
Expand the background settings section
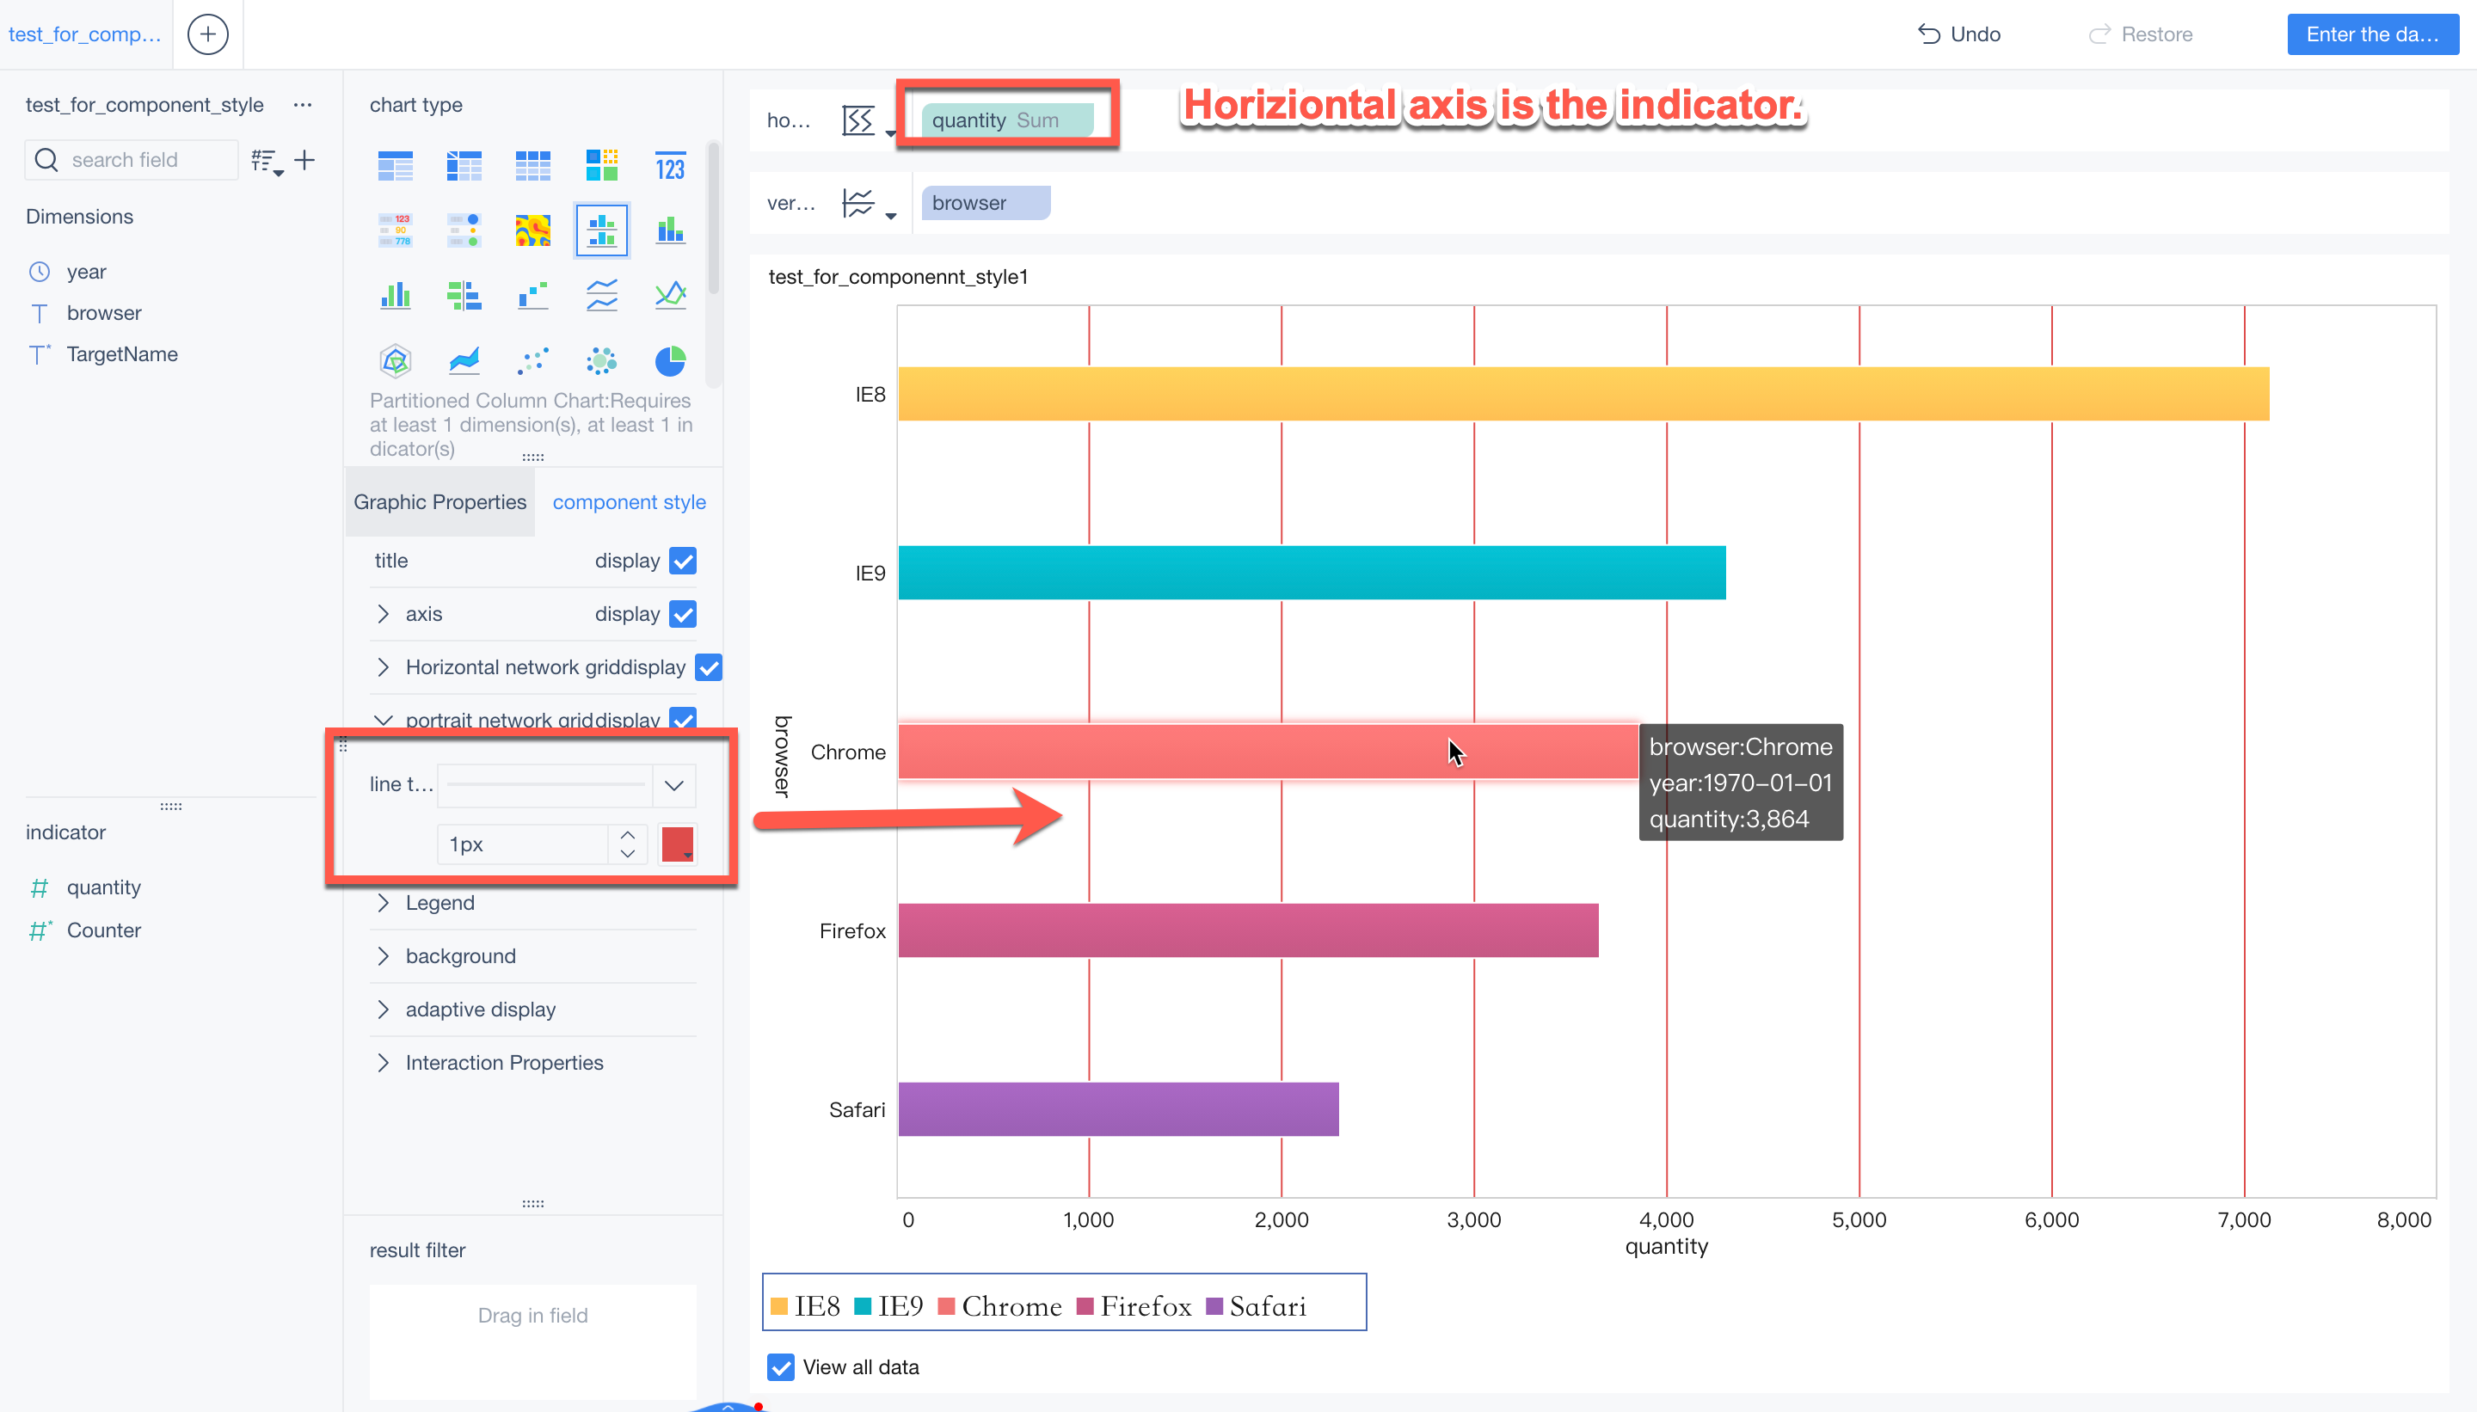click(383, 956)
